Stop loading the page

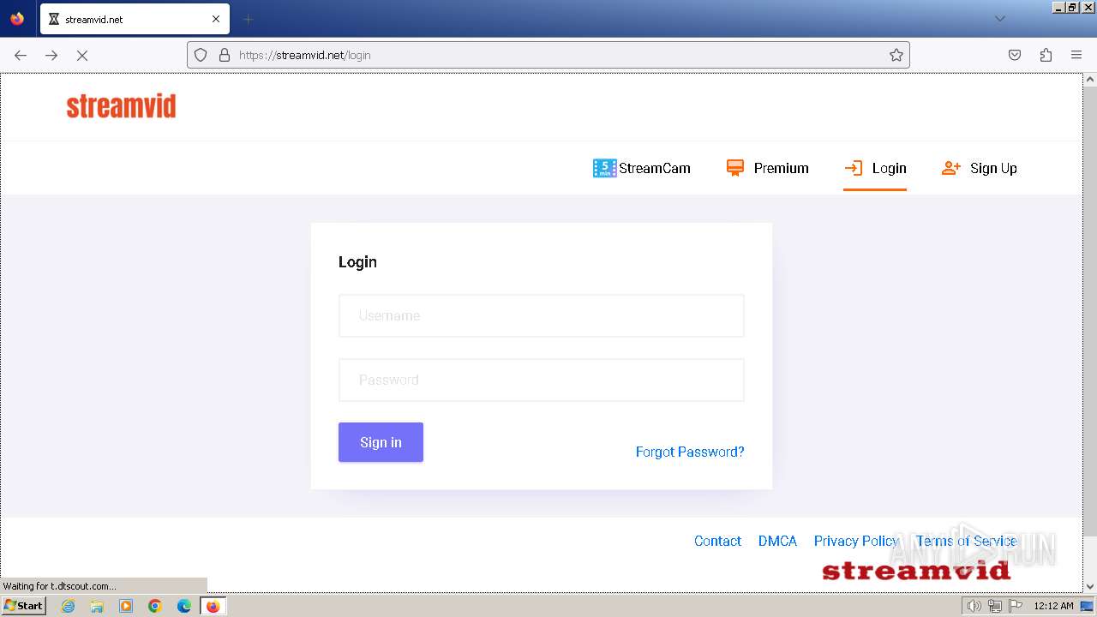(x=82, y=55)
